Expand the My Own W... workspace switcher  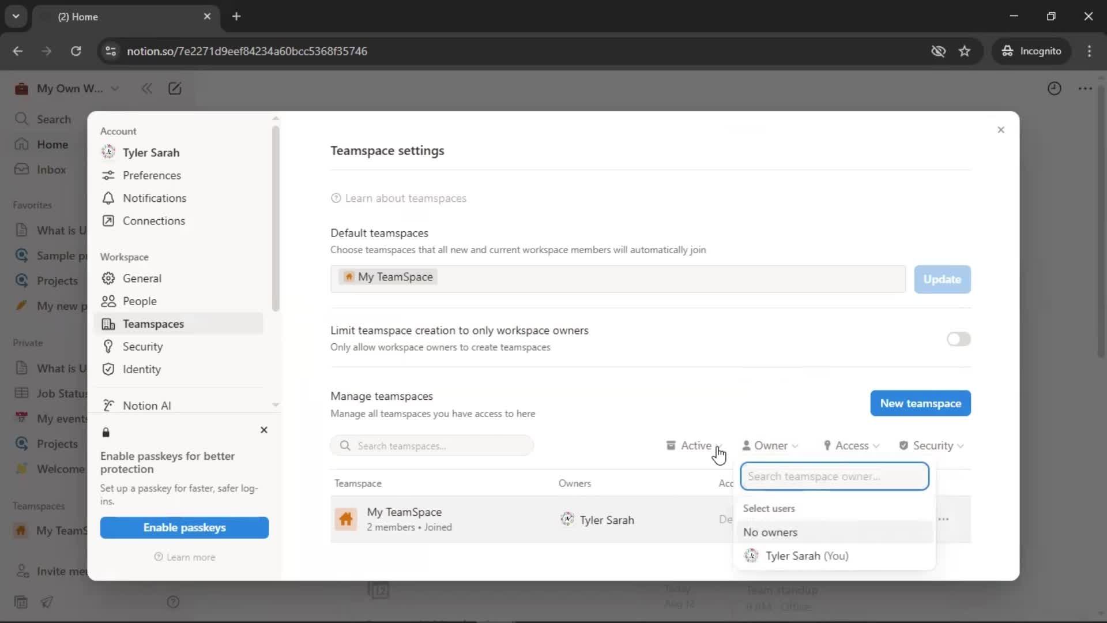tap(67, 88)
